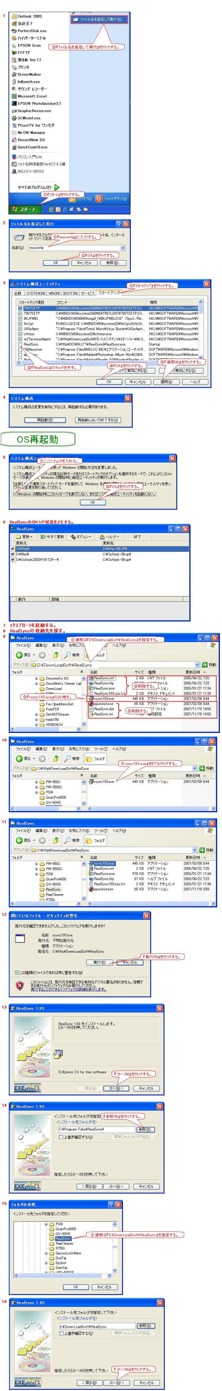The width and height of the screenshot is (222, 1391).
Task: Open SLWconf.exe in the Start menu
Action: 25,118
